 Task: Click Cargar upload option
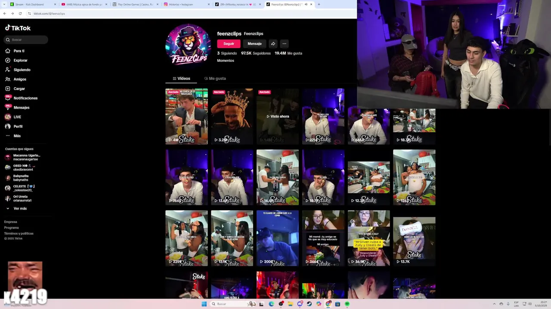pyautogui.click(x=15, y=89)
